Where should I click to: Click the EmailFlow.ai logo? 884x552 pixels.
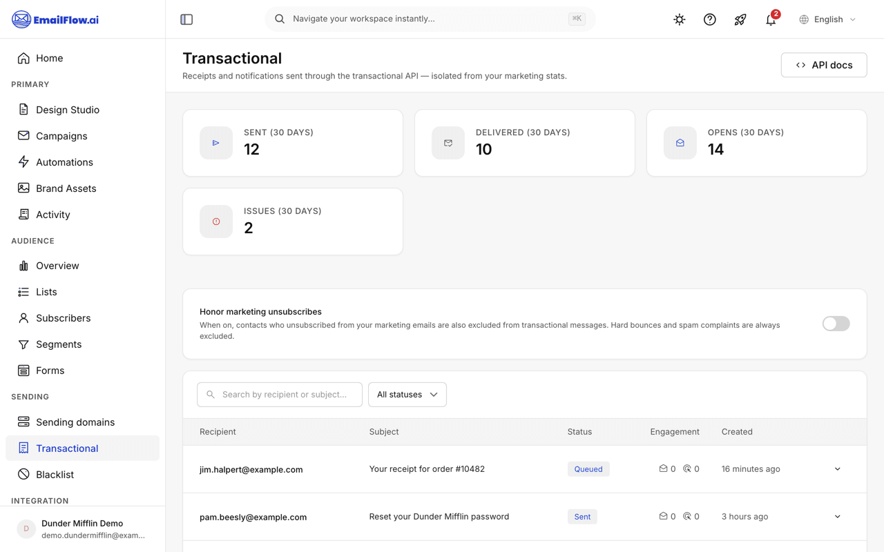(55, 19)
